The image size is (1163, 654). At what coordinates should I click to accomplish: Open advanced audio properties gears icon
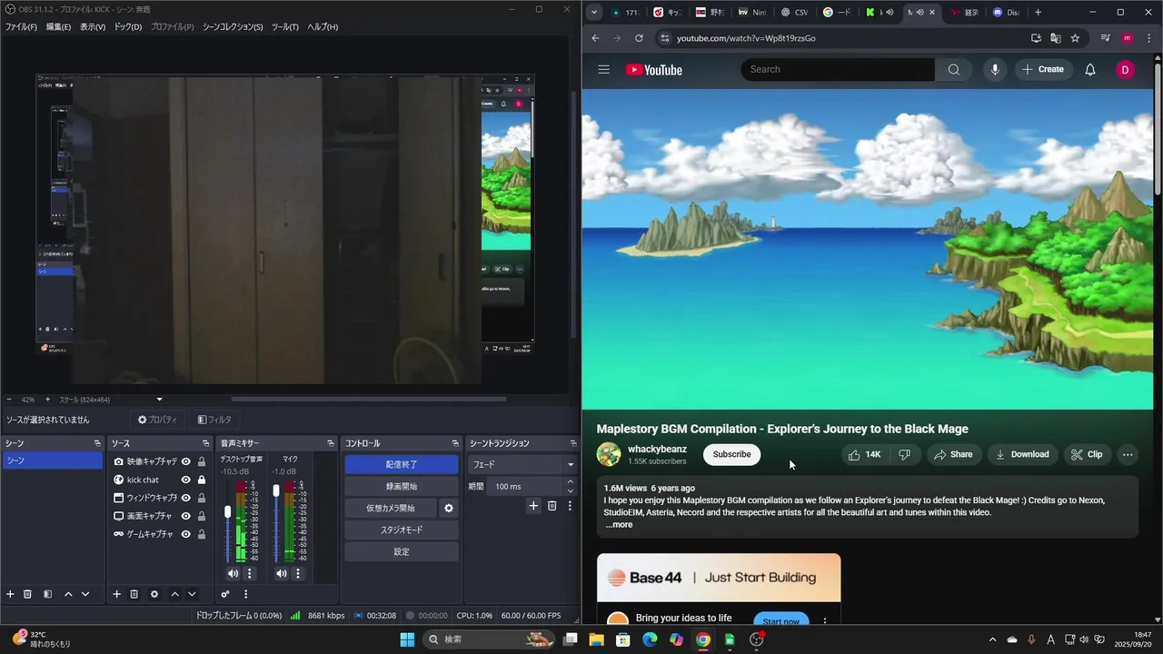(225, 594)
